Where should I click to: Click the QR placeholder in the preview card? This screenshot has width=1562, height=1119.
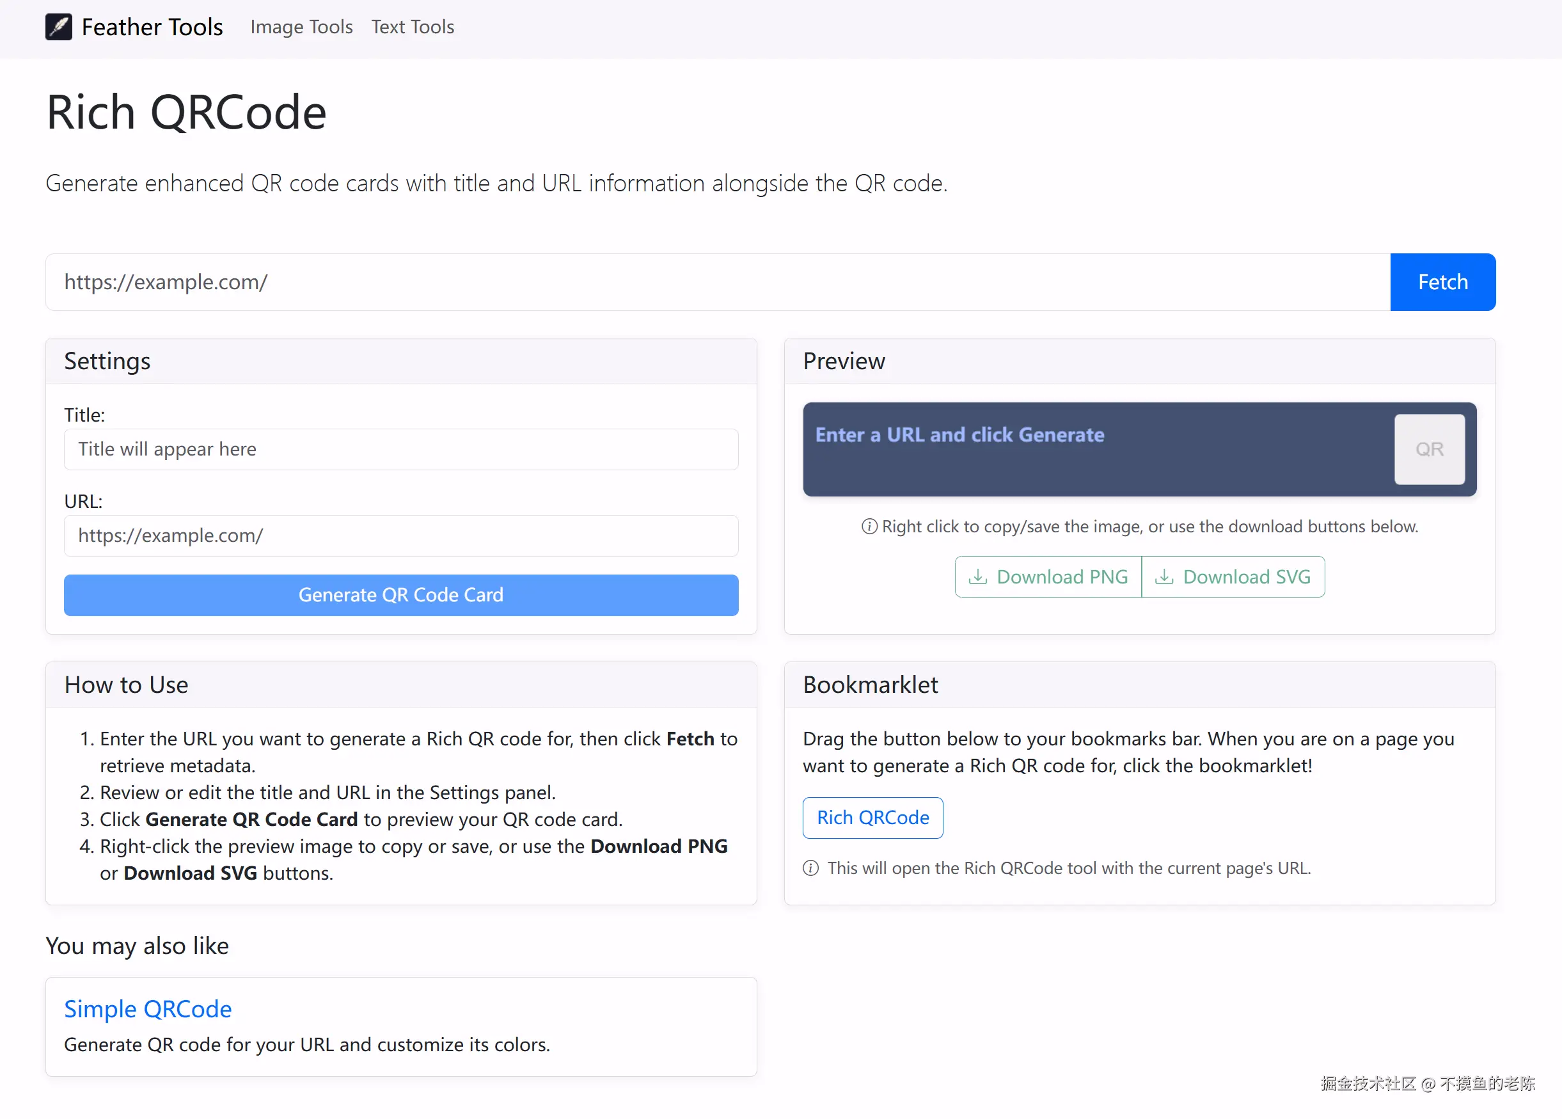click(1429, 449)
